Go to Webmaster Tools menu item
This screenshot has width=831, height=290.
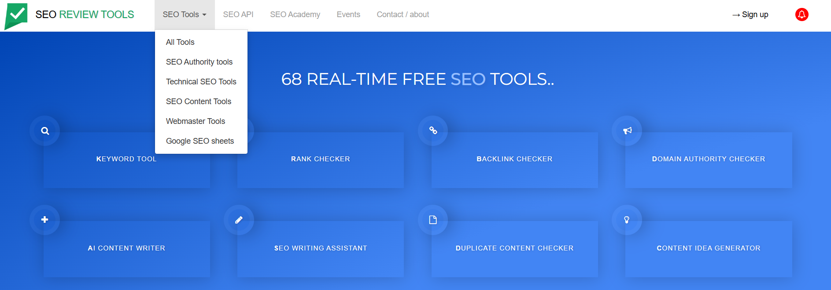(x=196, y=121)
